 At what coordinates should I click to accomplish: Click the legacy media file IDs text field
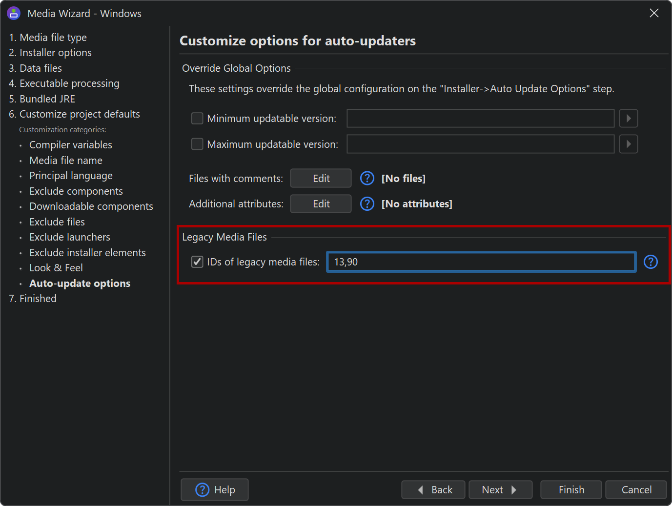[x=481, y=262]
